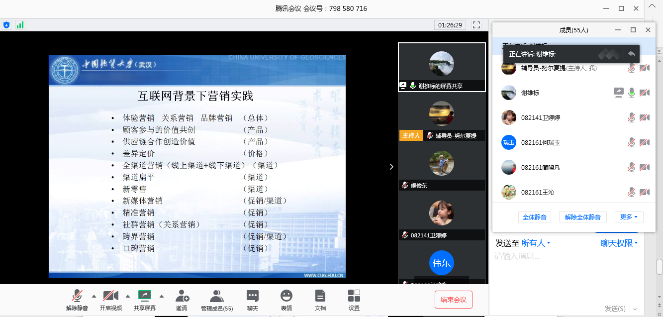The height and width of the screenshot is (317, 663).
Task: Expand audio options arrow next to mute
Action: coord(94,296)
